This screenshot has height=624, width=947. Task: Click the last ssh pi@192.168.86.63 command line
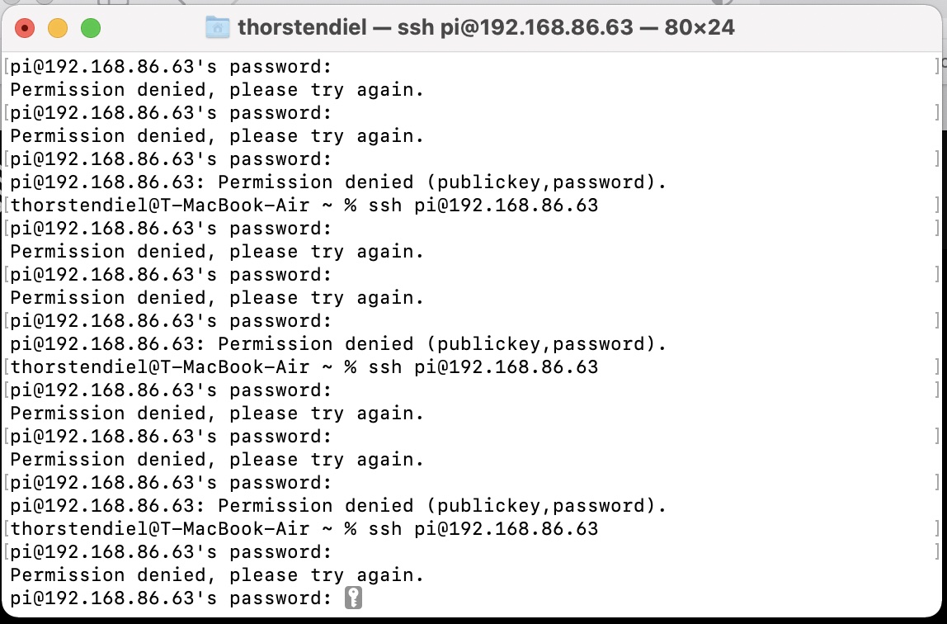click(x=483, y=529)
